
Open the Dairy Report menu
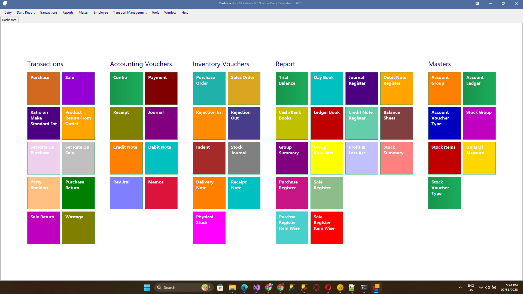[x=26, y=13]
